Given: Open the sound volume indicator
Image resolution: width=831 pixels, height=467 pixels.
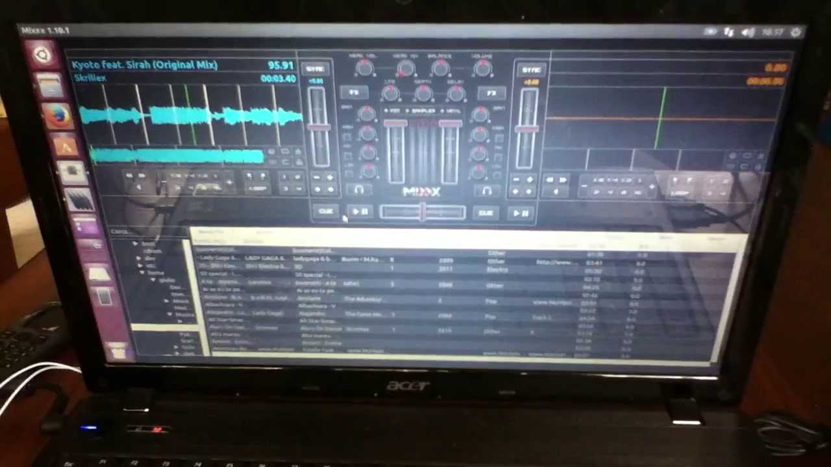Looking at the screenshot, I should (749, 32).
